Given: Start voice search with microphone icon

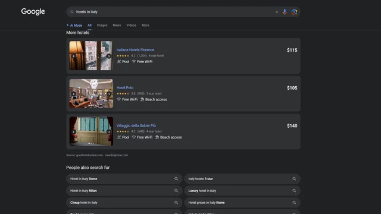Looking at the screenshot, I should pos(285,12).
